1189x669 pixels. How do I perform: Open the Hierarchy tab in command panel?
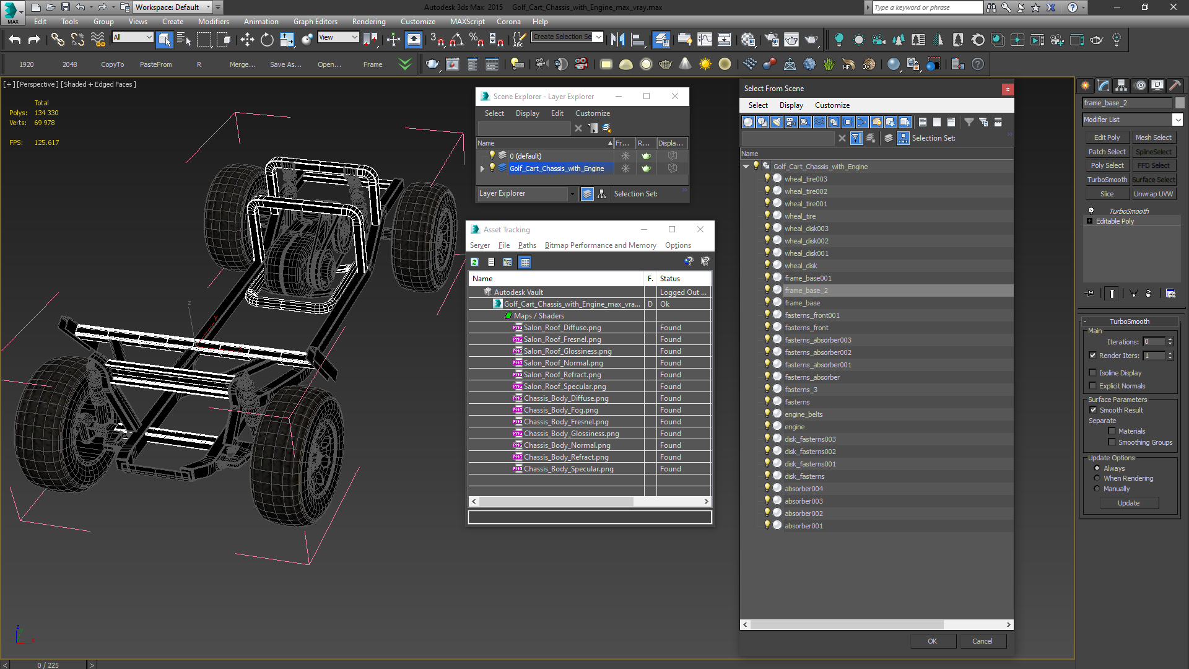tap(1121, 85)
